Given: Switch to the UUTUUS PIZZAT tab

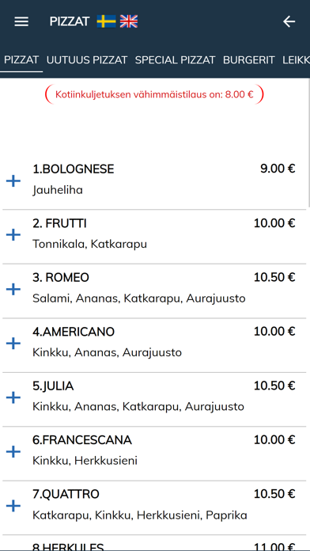Looking at the screenshot, I should click(x=87, y=59).
